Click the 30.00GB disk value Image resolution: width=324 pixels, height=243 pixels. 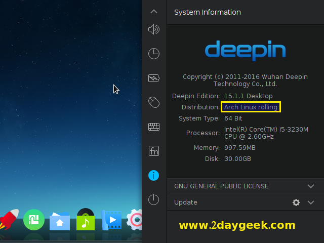[237, 158]
